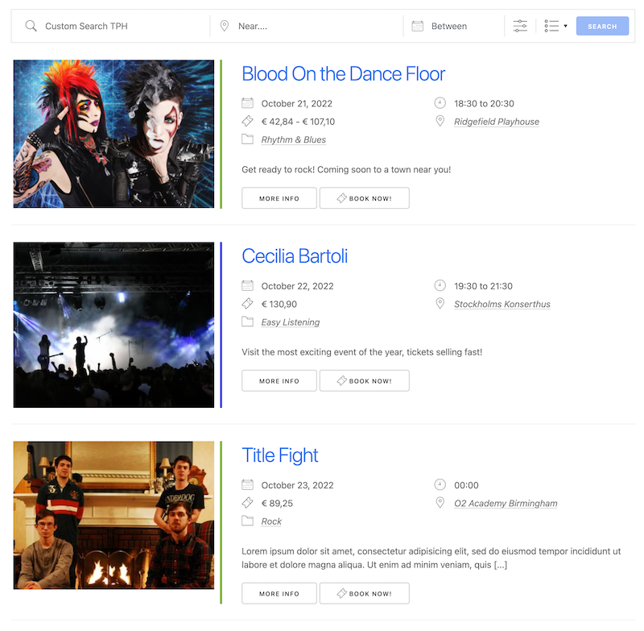Type in the Custom Search TPH field
Image resolution: width=644 pixels, height=631 pixels.
pyautogui.click(x=121, y=27)
